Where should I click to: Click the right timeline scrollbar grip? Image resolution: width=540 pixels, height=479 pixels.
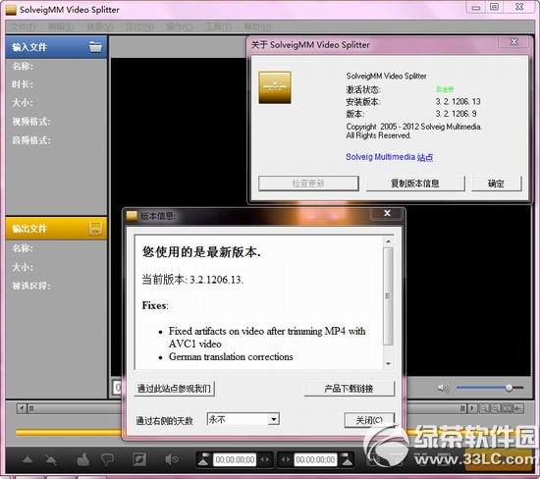463,408
